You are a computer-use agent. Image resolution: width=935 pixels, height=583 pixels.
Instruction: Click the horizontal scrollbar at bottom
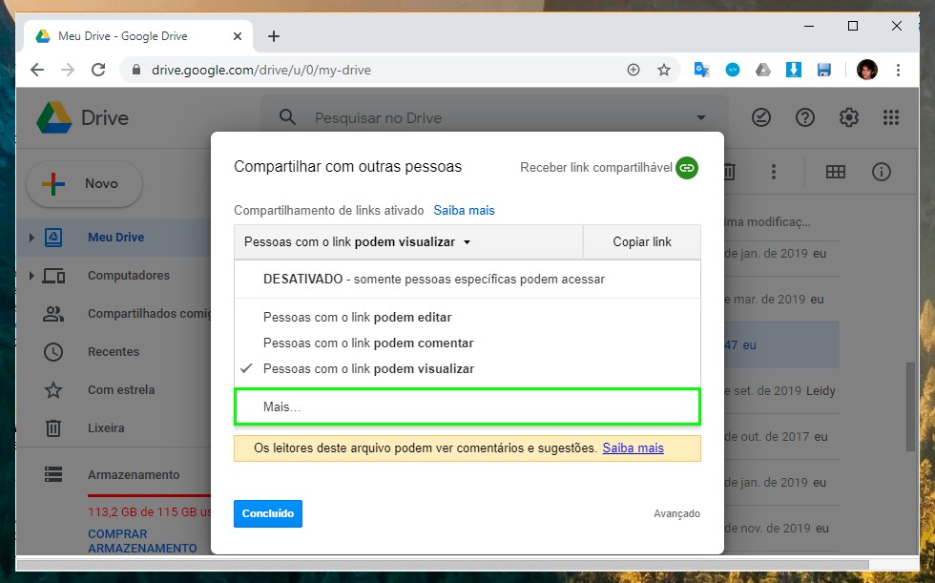pos(443,563)
